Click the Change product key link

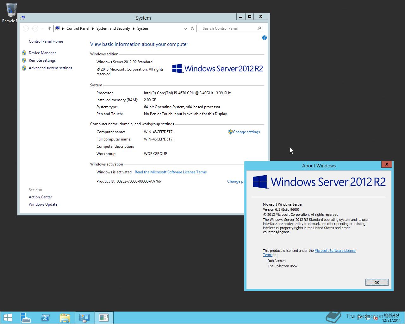coord(235,181)
